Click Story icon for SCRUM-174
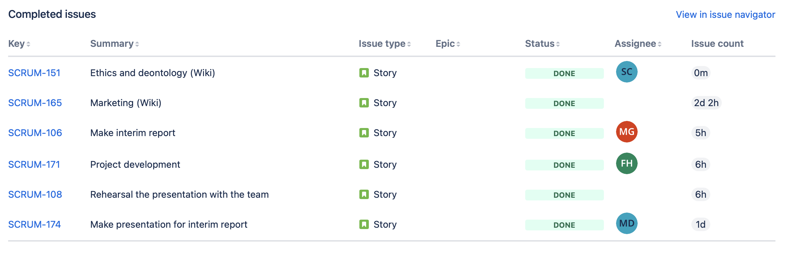Viewport: 791px width, 256px height. point(364,224)
